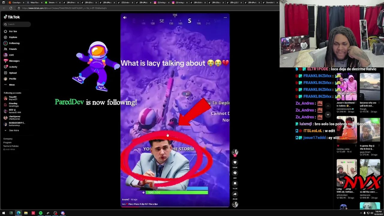
Task: Go to next video with down arrow
Action: point(328,115)
